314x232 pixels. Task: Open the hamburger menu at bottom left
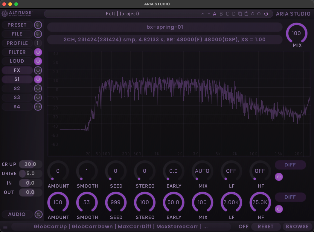click(x=5, y=227)
